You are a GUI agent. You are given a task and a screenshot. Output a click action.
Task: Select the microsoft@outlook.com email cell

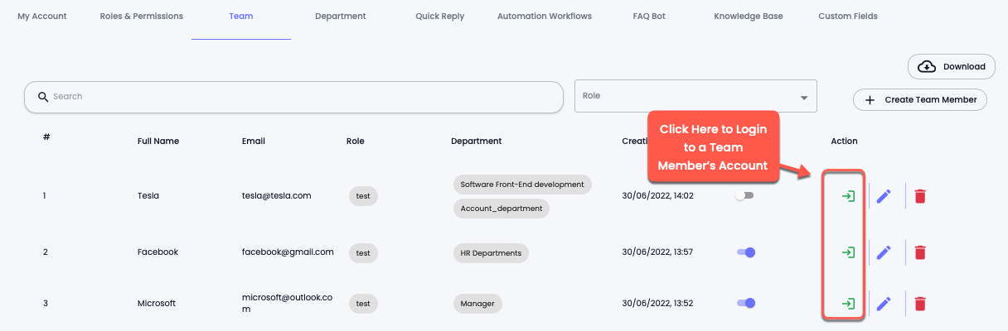point(288,303)
